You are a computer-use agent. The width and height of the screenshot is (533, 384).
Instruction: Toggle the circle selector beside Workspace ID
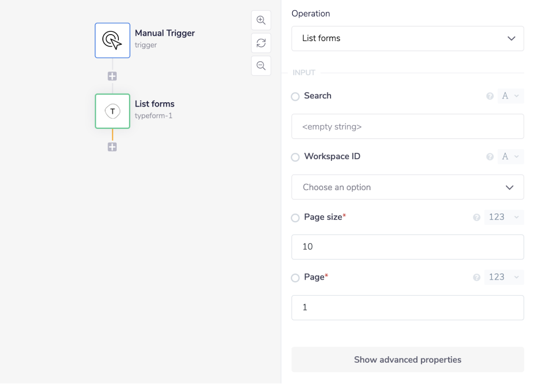tap(294, 157)
